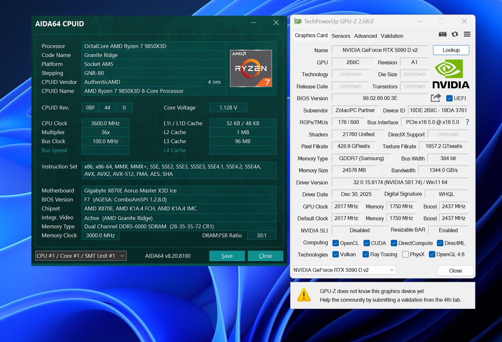The height and width of the screenshot is (342, 502).
Task: Select the BIOS Version text field in GPU-Z
Action: [x=380, y=98]
